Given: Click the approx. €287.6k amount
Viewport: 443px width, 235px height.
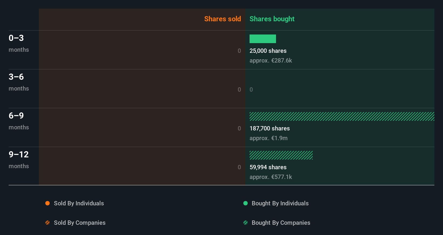Looking at the screenshot, I should pyautogui.click(x=271, y=60).
